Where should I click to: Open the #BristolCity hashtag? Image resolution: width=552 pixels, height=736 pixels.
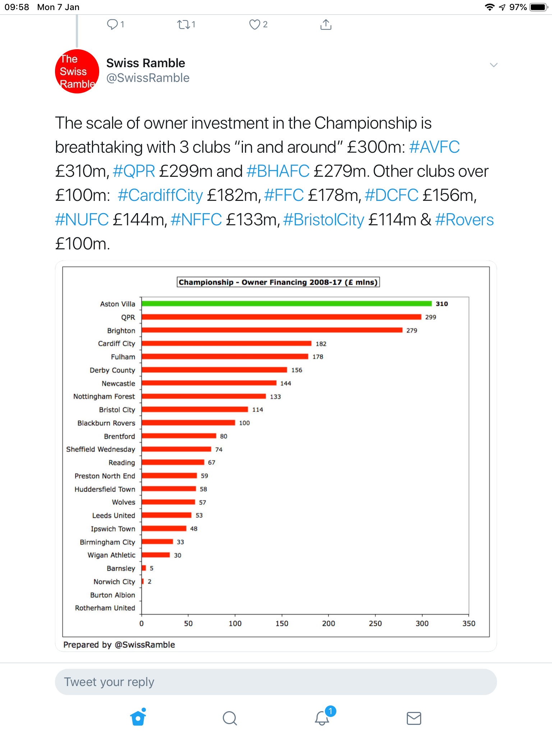click(324, 220)
